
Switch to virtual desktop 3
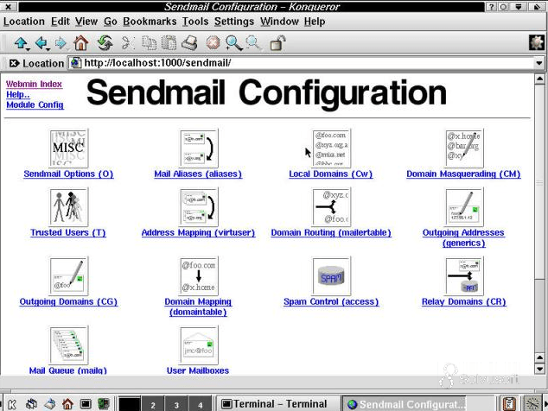tap(176, 405)
